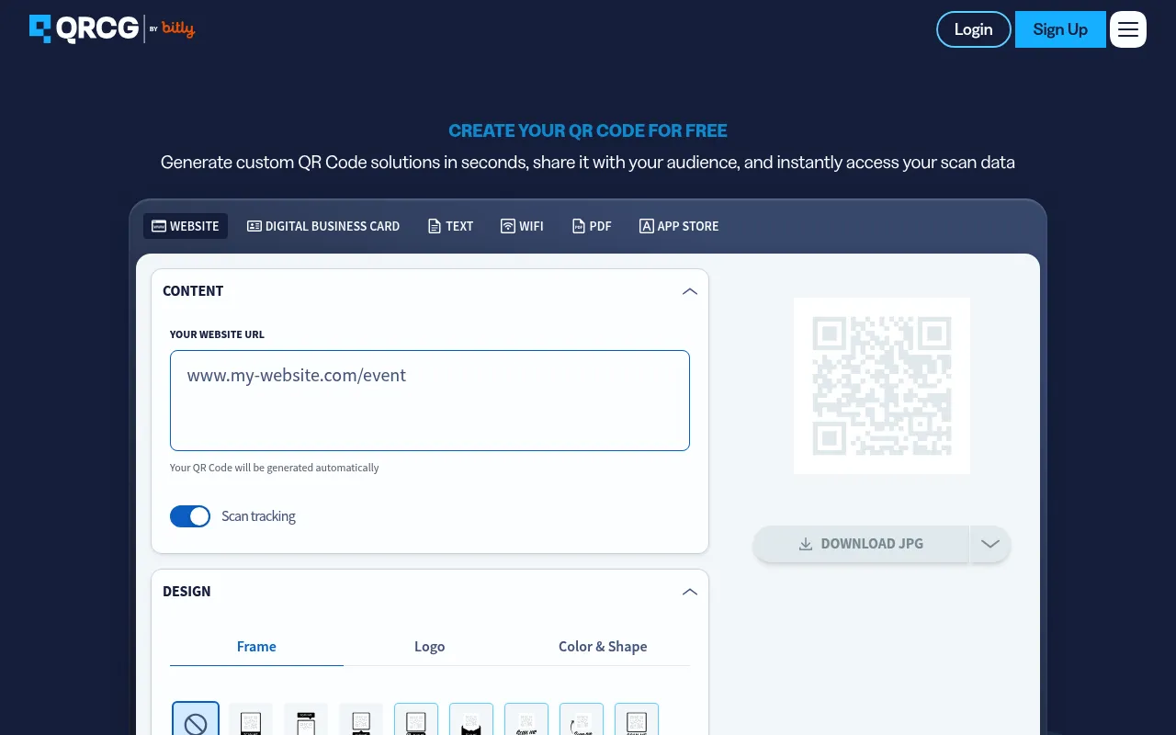Viewport: 1176px width, 735px height.
Task: Switch to the Website tab
Action: pos(186,226)
